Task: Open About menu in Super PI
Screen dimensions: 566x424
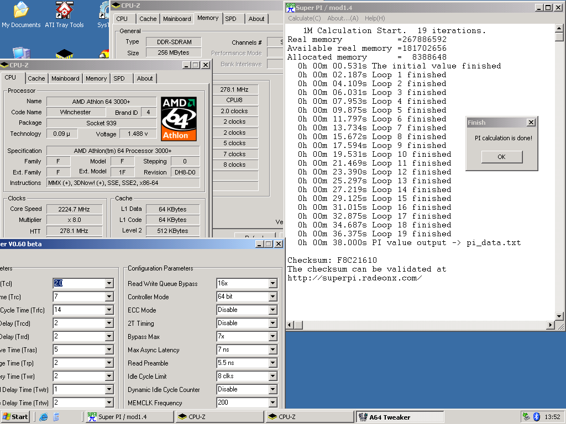Action: click(x=343, y=18)
